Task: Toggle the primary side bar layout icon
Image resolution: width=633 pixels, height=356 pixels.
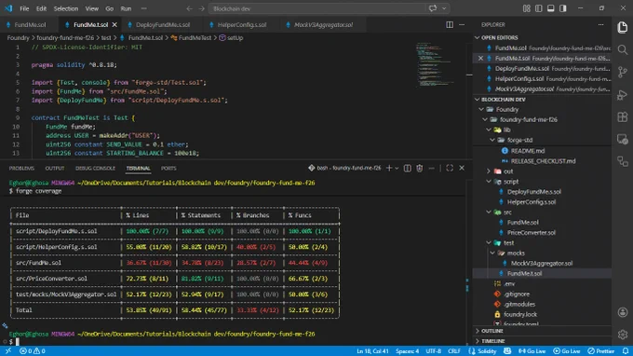Action: click(539, 8)
